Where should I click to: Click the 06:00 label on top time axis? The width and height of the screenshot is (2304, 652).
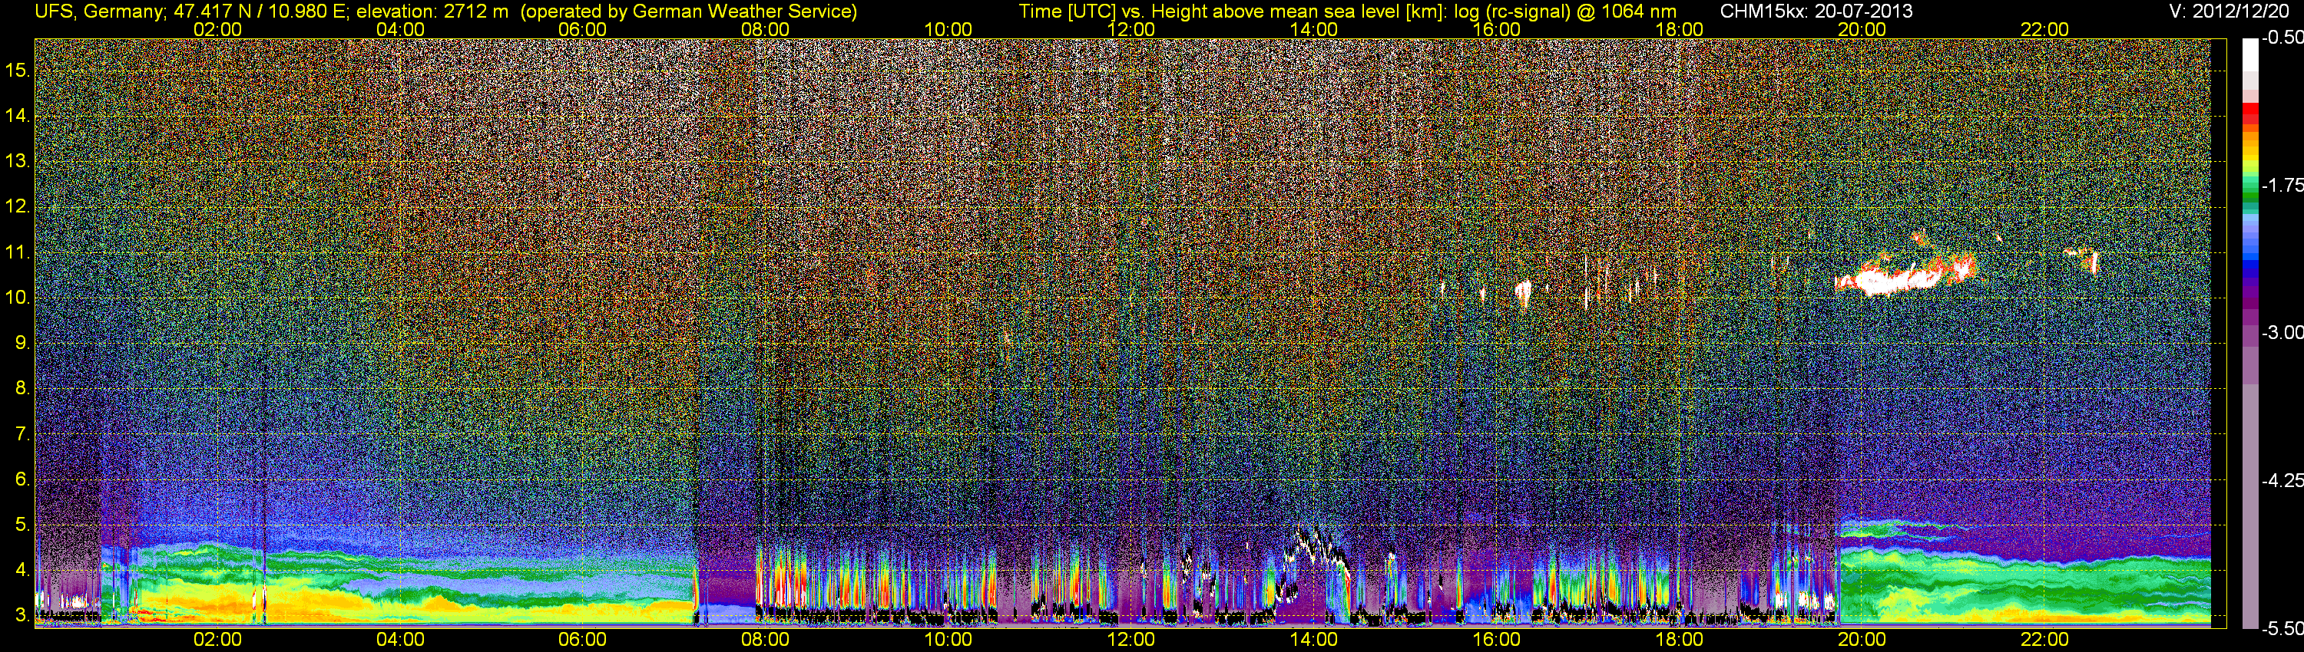[x=582, y=29]
